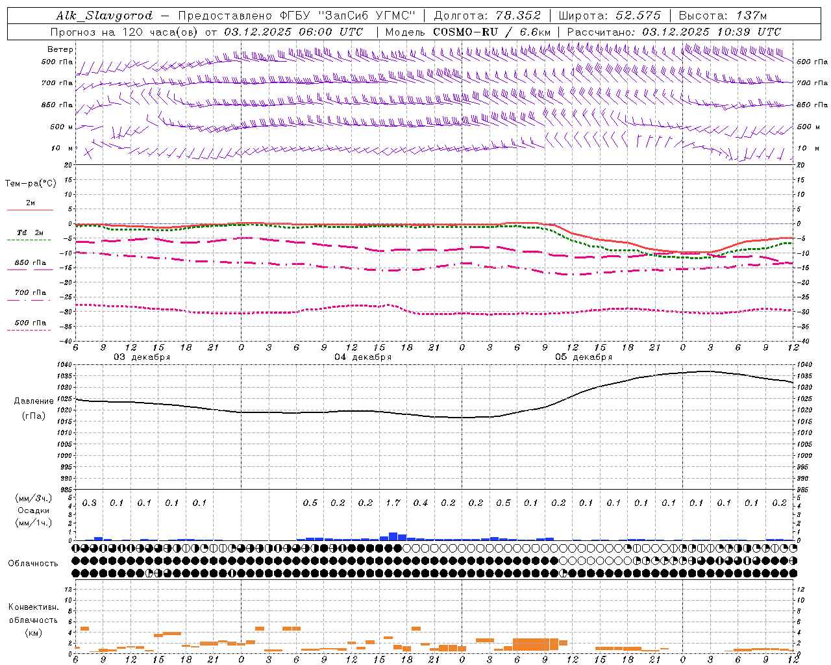Click the 'Давление' pressure panel label
The width and height of the screenshot is (831, 665).
pyautogui.click(x=34, y=401)
